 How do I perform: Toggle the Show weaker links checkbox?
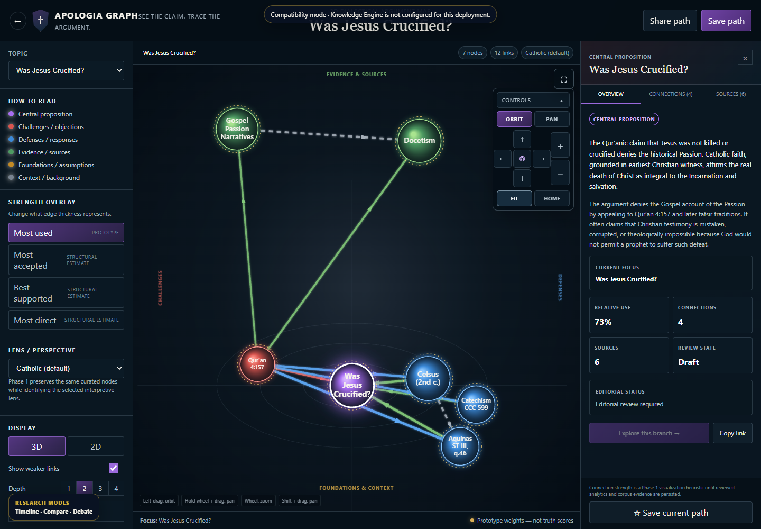click(114, 468)
